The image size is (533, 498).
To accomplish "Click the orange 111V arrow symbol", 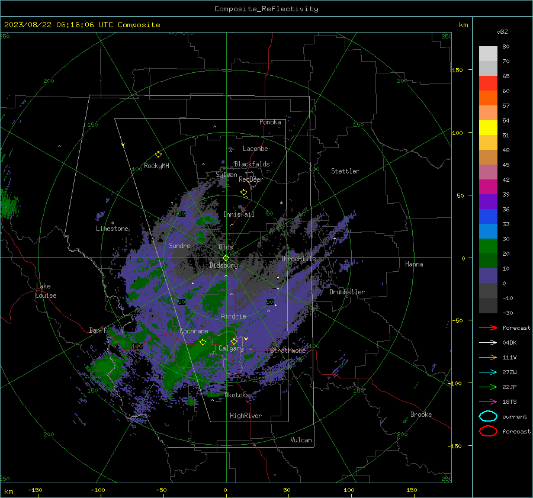I will 488,357.
